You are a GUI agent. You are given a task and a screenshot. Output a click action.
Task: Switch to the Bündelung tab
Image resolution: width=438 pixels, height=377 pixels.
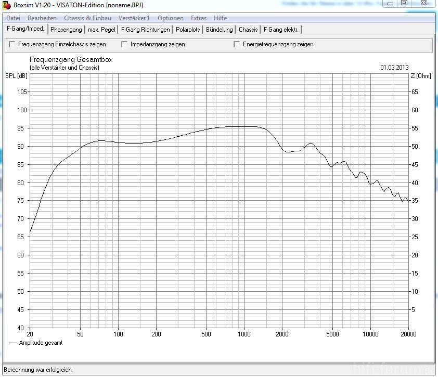[x=219, y=30]
